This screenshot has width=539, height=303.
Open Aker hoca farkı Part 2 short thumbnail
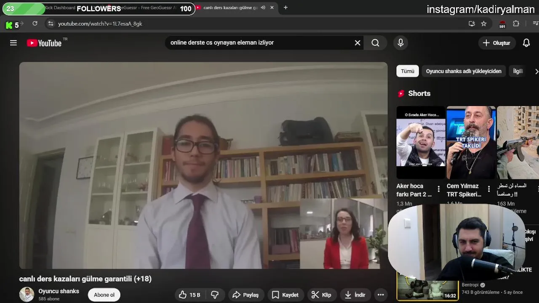(x=421, y=142)
